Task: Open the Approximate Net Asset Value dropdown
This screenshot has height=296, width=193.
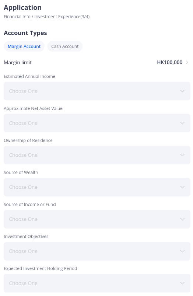Action: click(97, 123)
